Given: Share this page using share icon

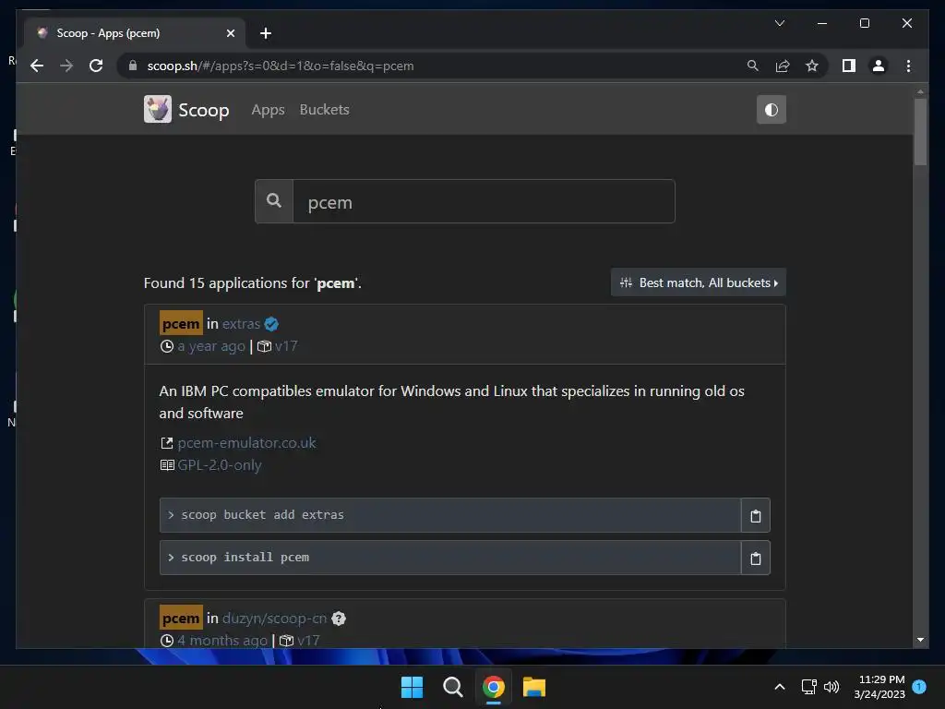Looking at the screenshot, I should pyautogui.click(x=783, y=66).
